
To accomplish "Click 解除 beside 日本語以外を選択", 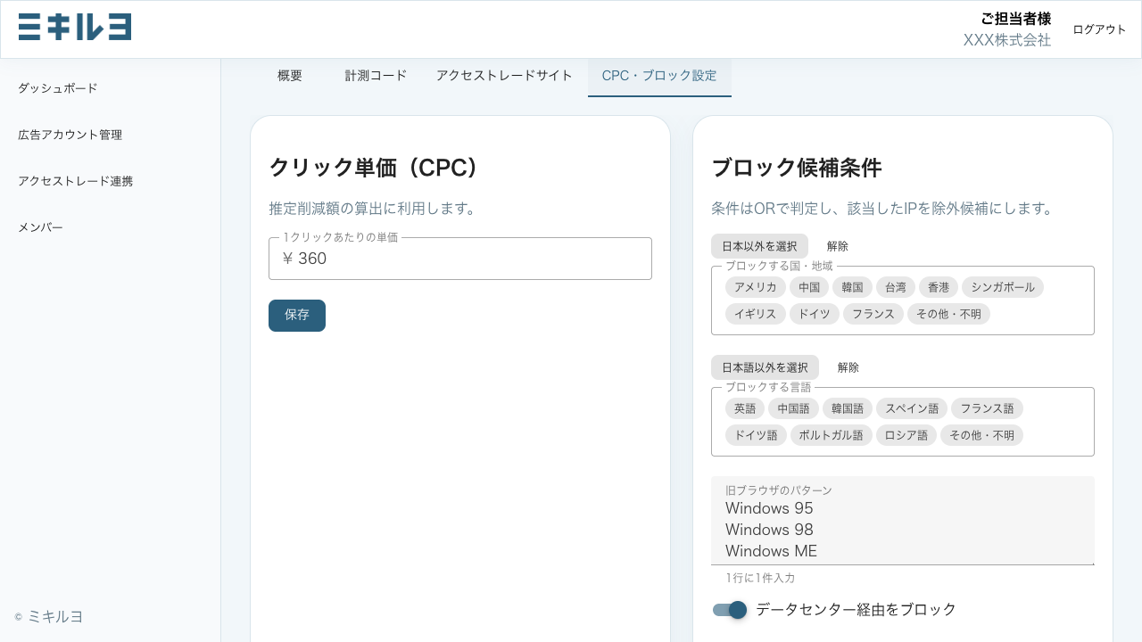I will (x=848, y=367).
